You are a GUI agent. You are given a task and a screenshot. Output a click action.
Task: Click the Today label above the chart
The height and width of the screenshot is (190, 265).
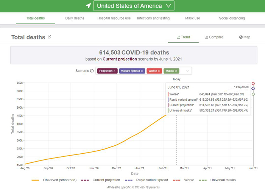176,79
